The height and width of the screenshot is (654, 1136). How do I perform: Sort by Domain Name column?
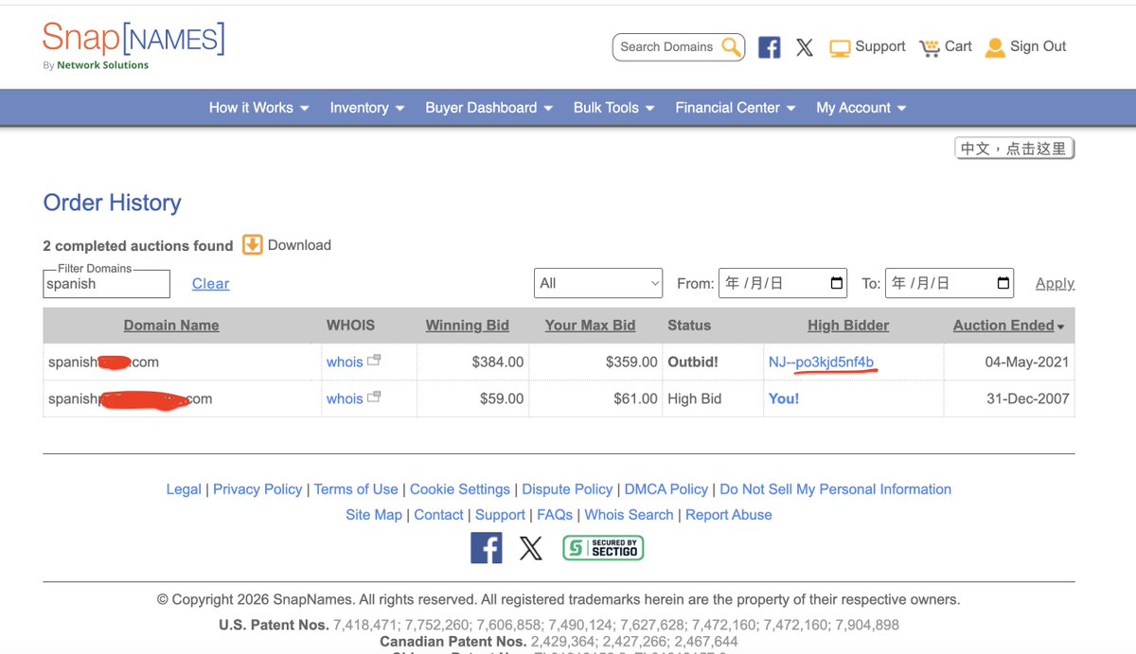coord(171,326)
